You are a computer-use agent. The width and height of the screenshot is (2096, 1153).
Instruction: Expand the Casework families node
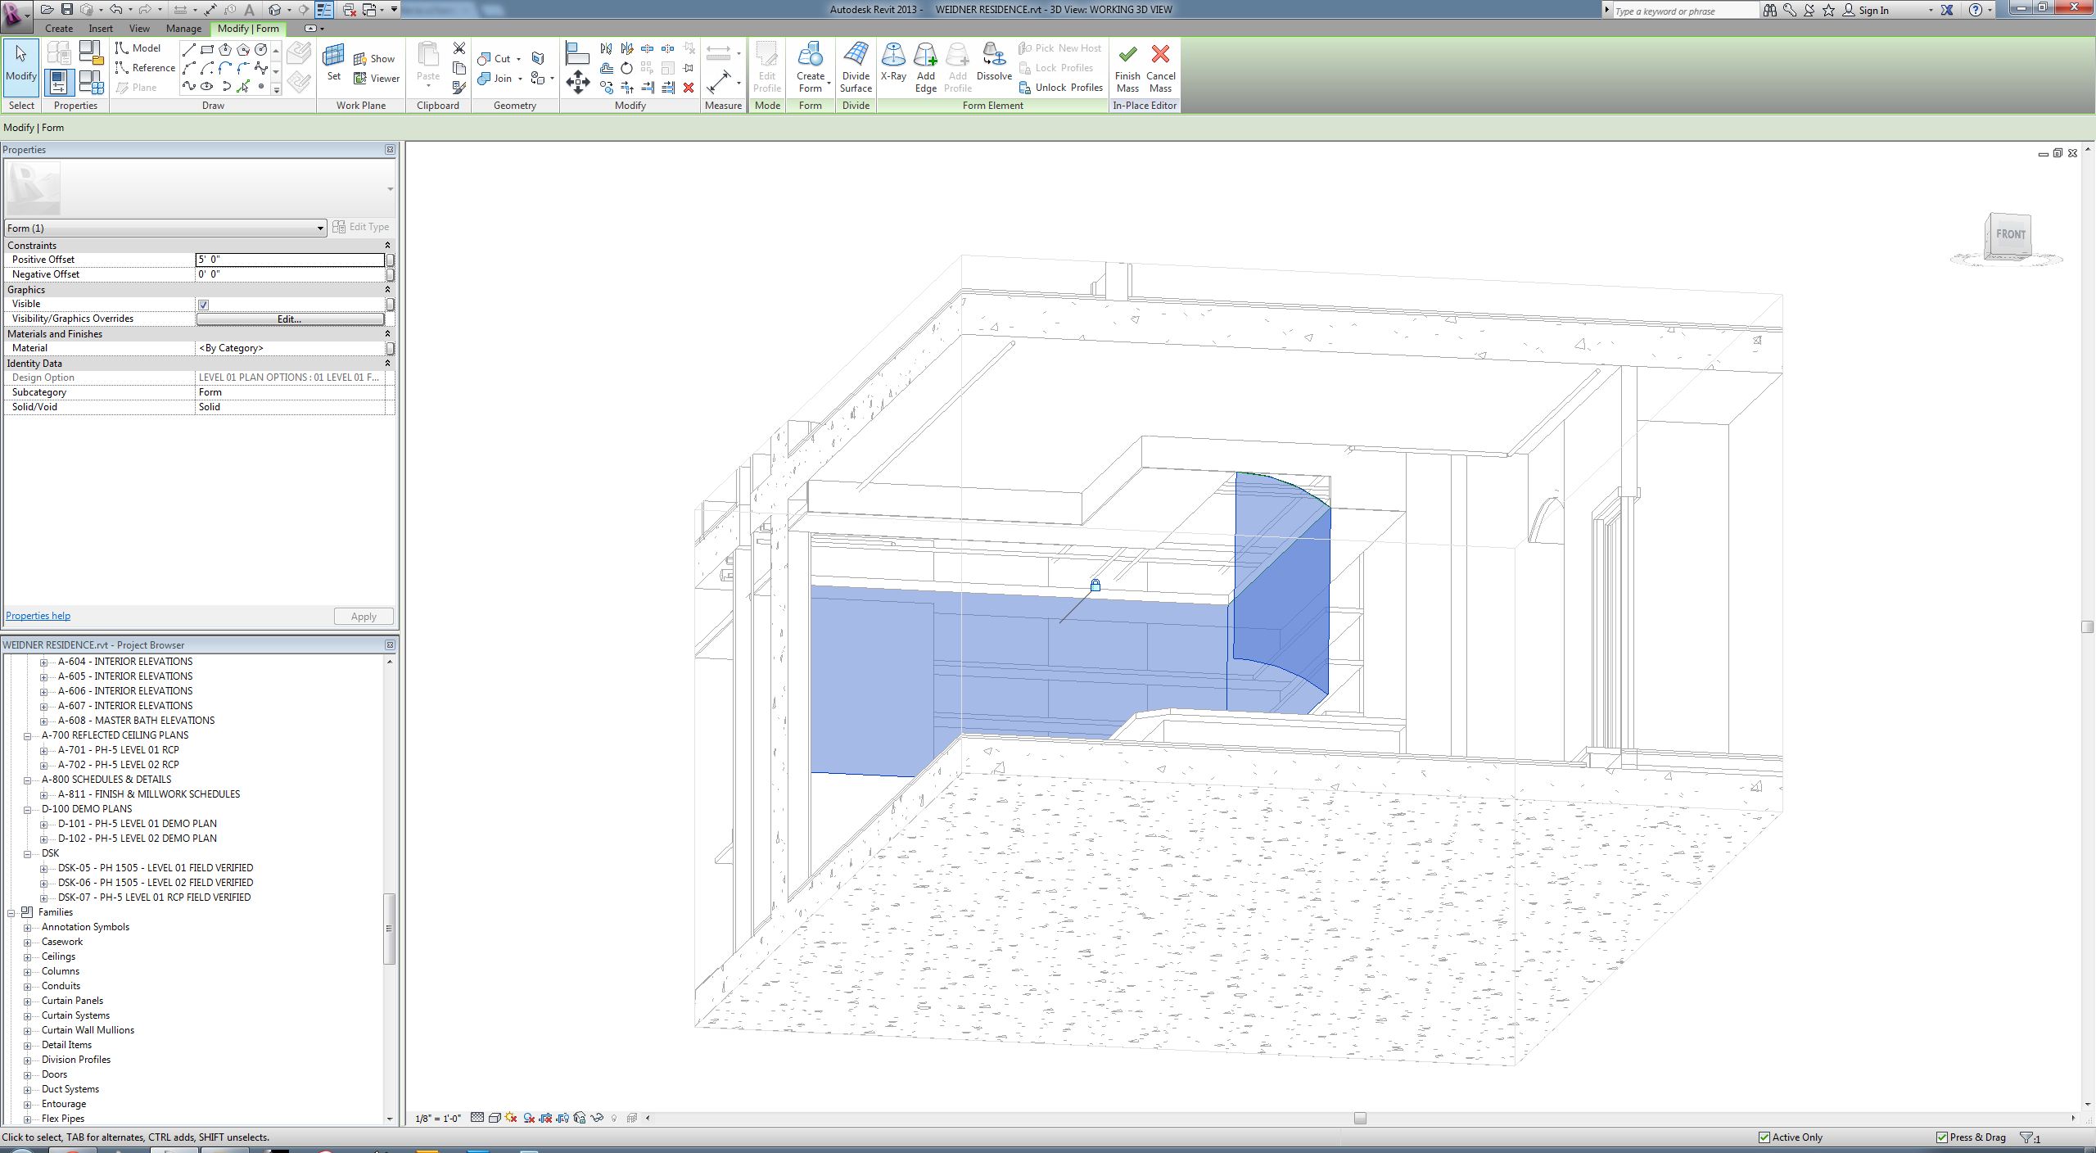(x=28, y=943)
